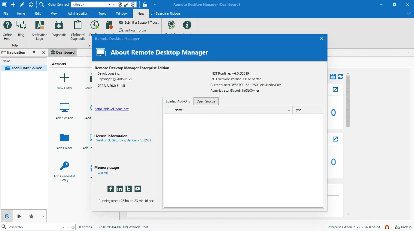Pin the Navigation panel

click(x=34, y=52)
